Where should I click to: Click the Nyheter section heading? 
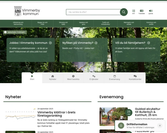13,97
